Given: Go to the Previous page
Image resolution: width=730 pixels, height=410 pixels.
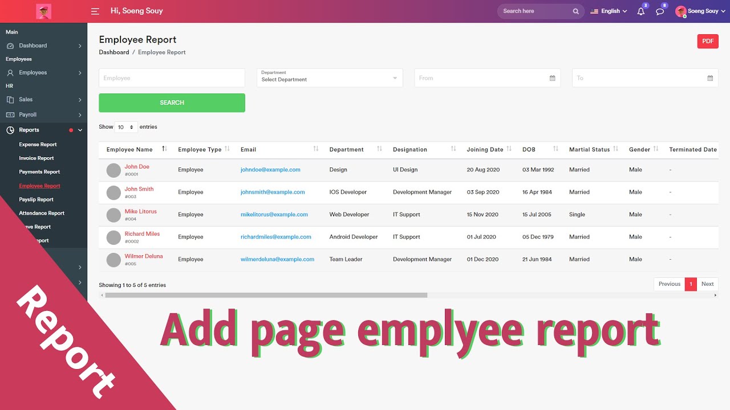Looking at the screenshot, I should click(670, 284).
